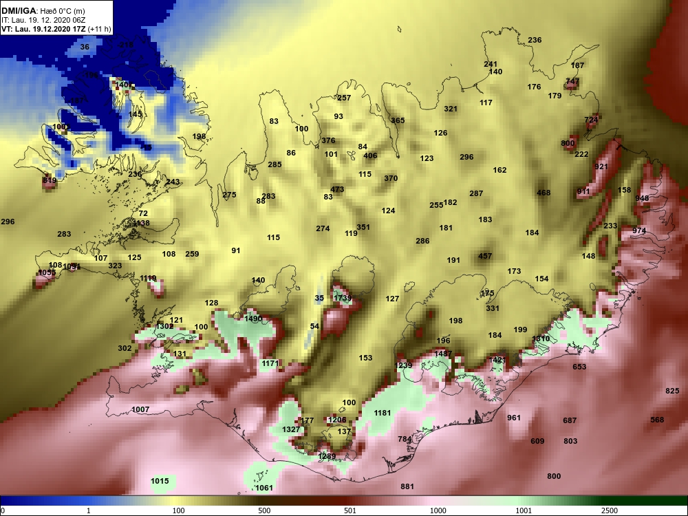Click the map value 881
688x516 pixels.
[407, 486]
